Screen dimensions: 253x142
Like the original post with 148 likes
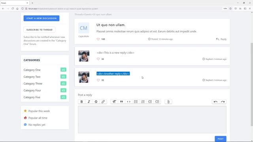(98, 39)
